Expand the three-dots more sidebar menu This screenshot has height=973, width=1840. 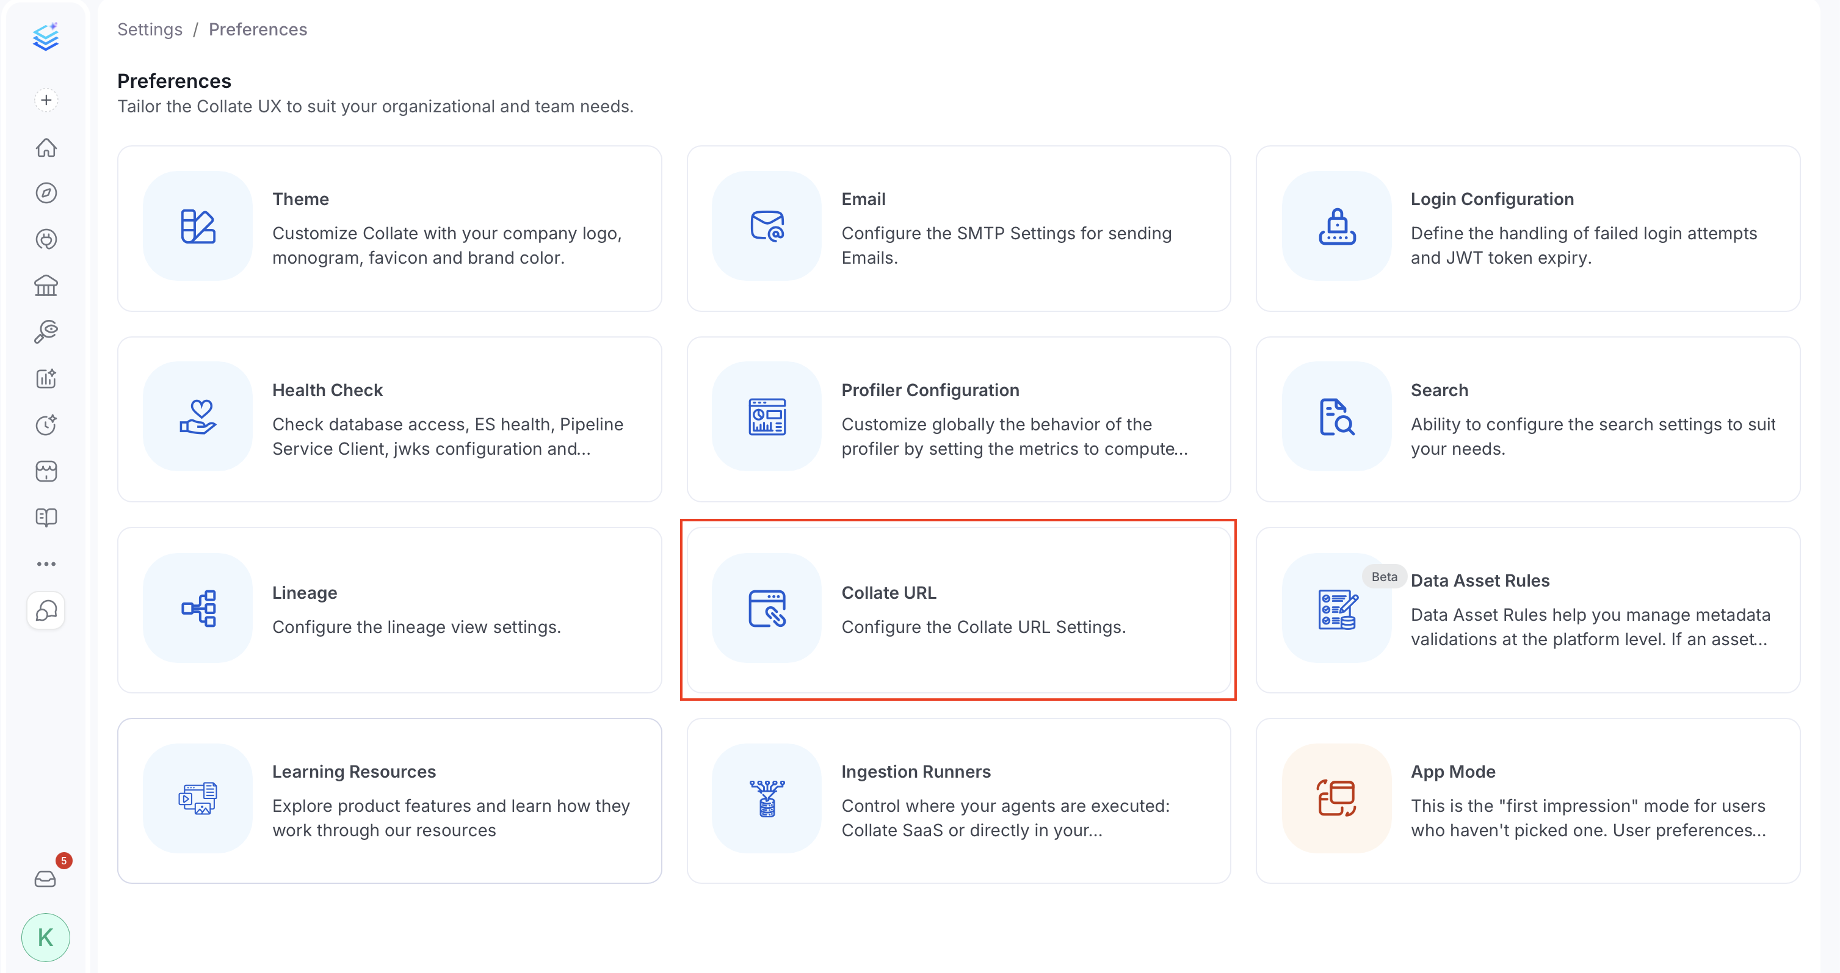click(x=46, y=563)
